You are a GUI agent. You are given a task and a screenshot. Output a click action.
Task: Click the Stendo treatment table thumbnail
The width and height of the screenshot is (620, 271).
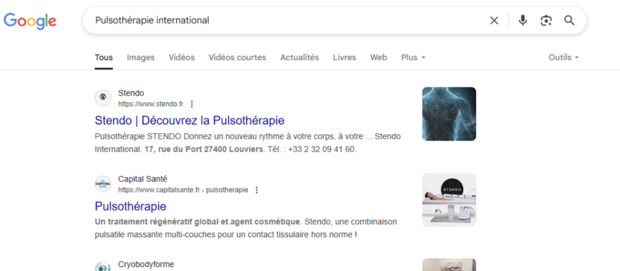pyautogui.click(x=449, y=200)
